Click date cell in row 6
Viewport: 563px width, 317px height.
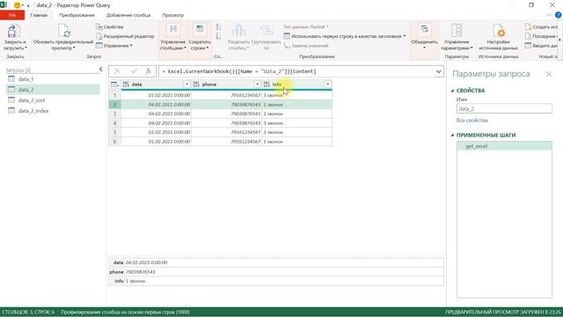[157, 142]
